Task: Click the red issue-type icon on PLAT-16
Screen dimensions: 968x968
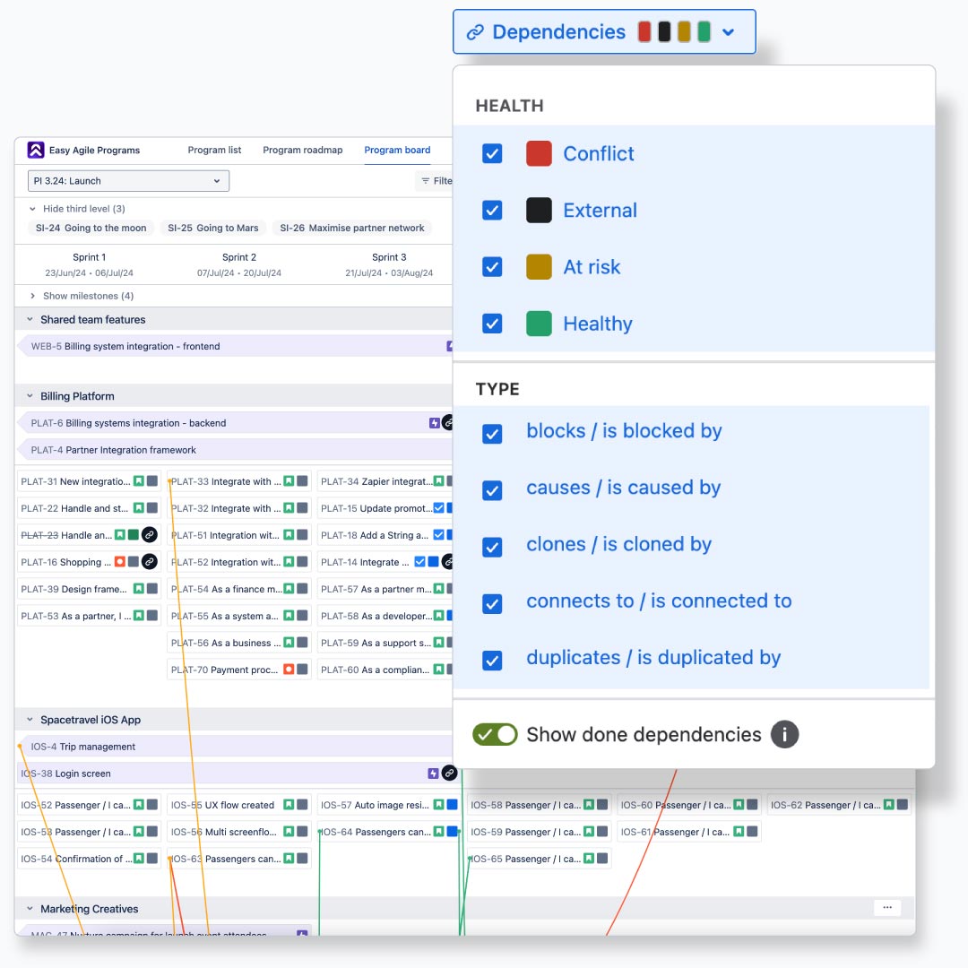Action: click(x=120, y=562)
